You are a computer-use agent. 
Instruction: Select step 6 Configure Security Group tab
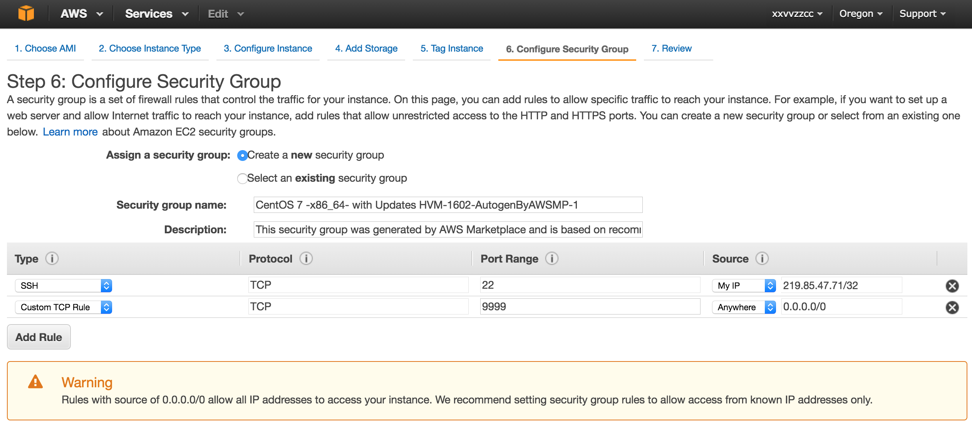(x=567, y=49)
